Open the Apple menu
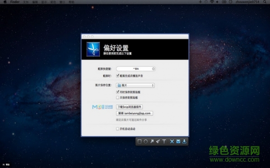The width and height of the screenshot is (270, 168). point(5,2)
